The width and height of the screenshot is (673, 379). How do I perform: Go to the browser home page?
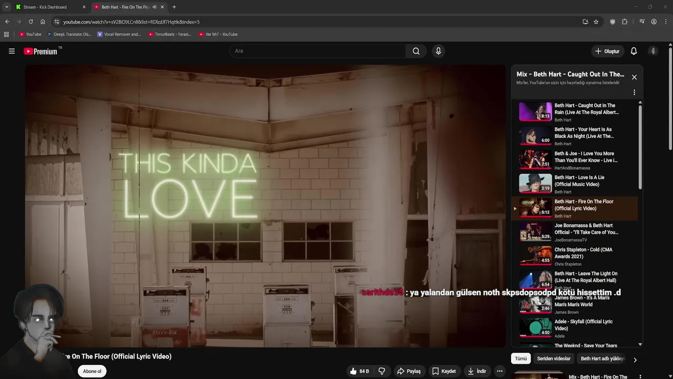[43, 22]
